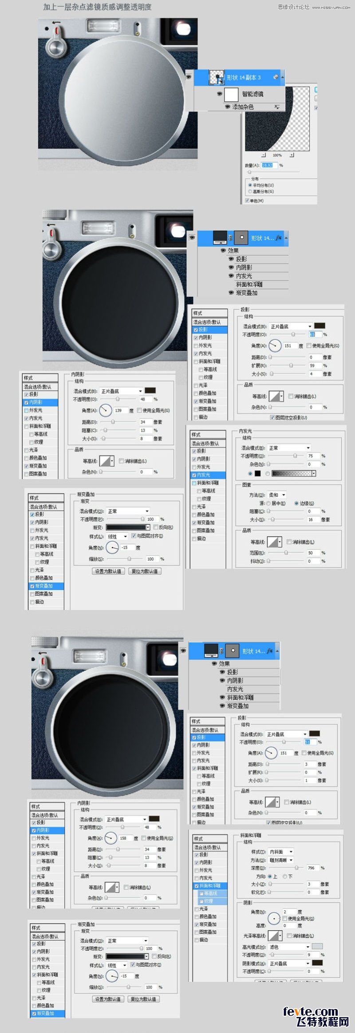Collapse the arrow on 形状 14 副本 3 layer
The width and height of the screenshot is (355, 1033).
point(282,77)
